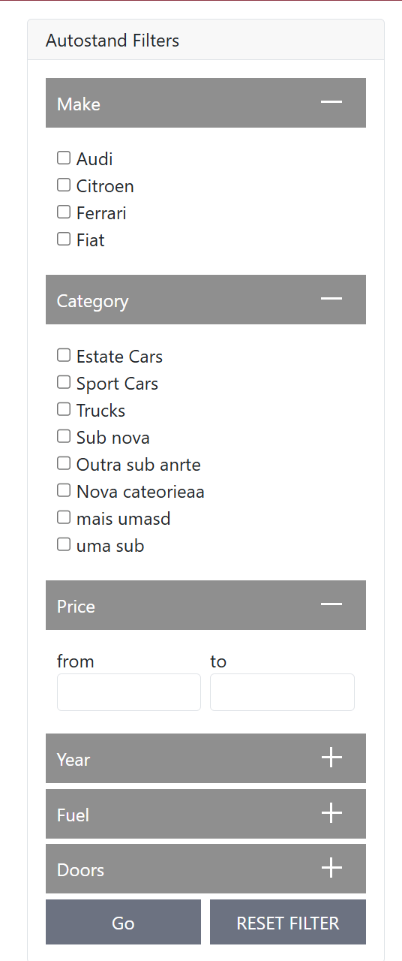
Task: Collapse Price section using minus icon
Action: 331,604
